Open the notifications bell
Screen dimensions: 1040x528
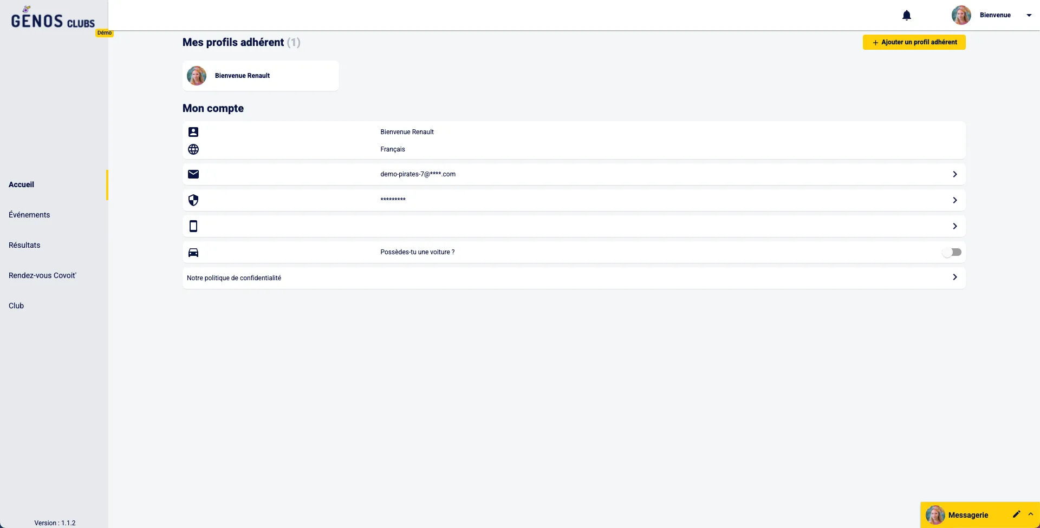pyautogui.click(x=907, y=15)
